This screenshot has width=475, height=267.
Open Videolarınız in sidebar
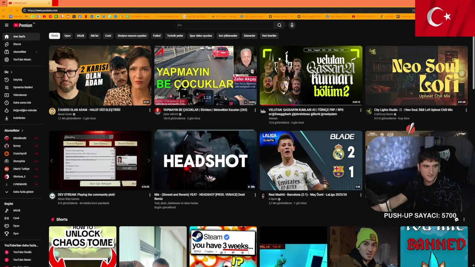pos(22,95)
